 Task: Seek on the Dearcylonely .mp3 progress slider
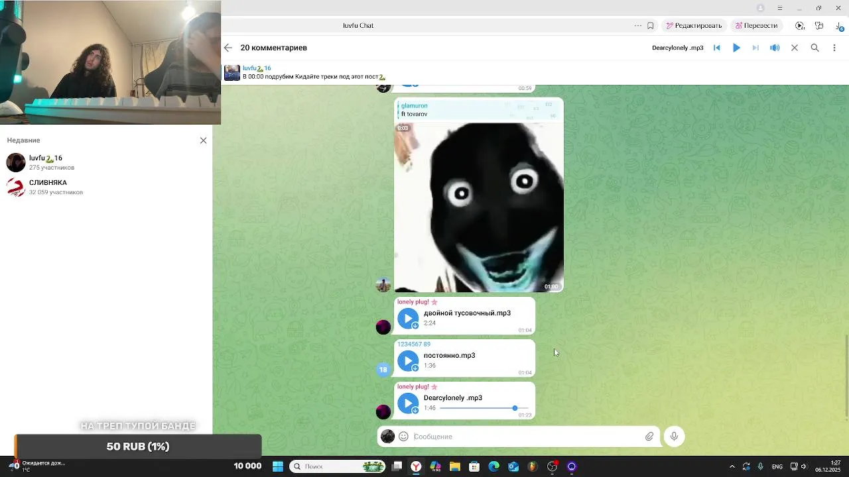click(484, 408)
